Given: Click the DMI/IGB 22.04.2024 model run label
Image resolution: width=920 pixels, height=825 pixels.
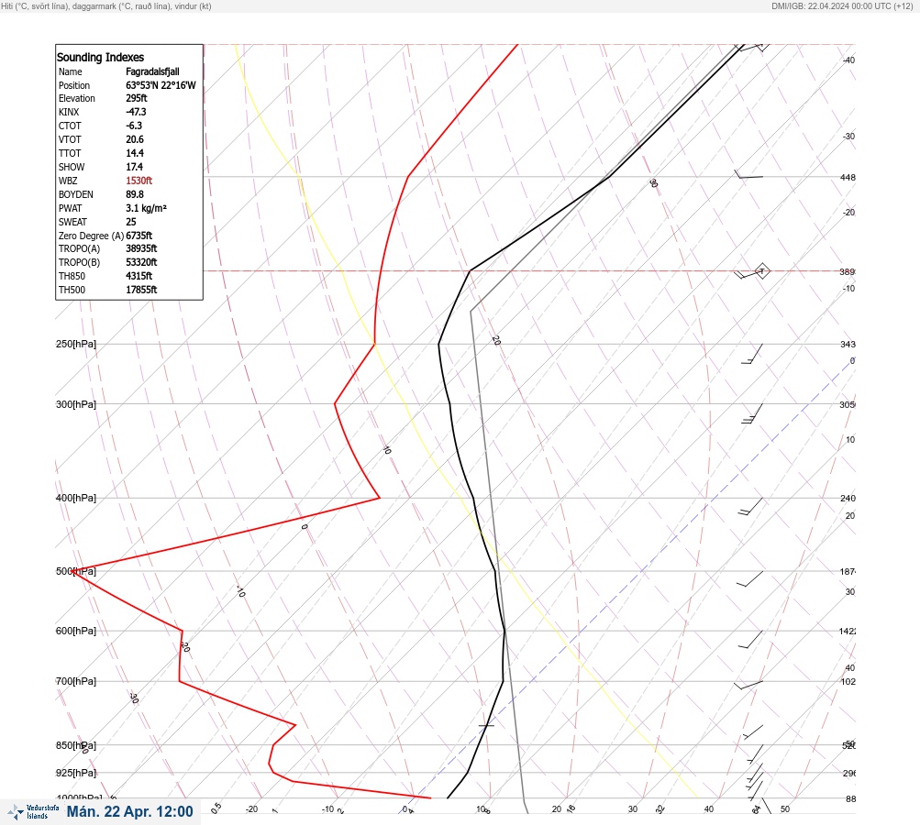Looking at the screenshot, I should [843, 6].
